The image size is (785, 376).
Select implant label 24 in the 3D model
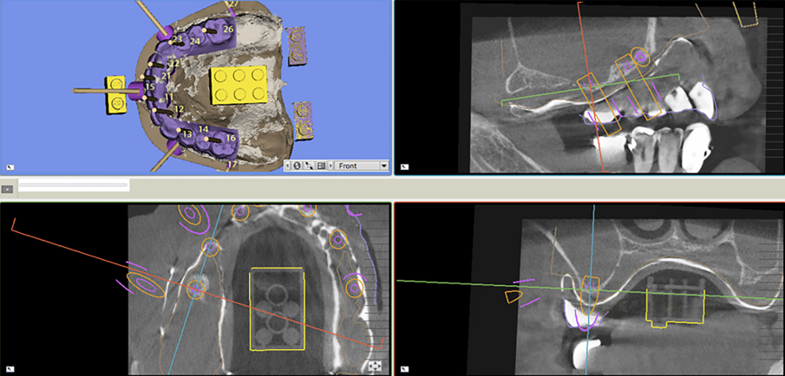point(195,41)
